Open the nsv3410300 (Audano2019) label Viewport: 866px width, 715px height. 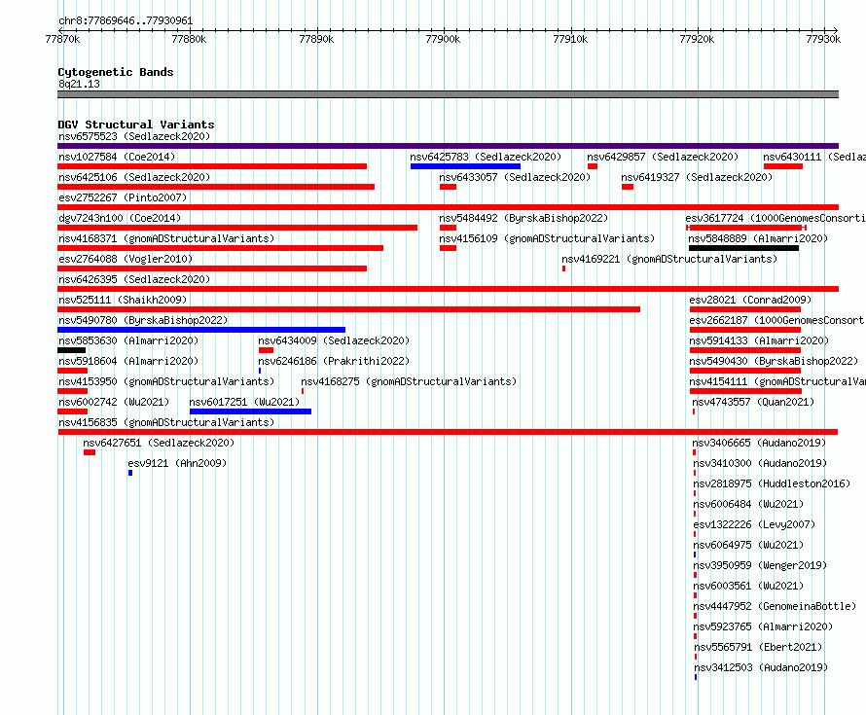pos(761,463)
